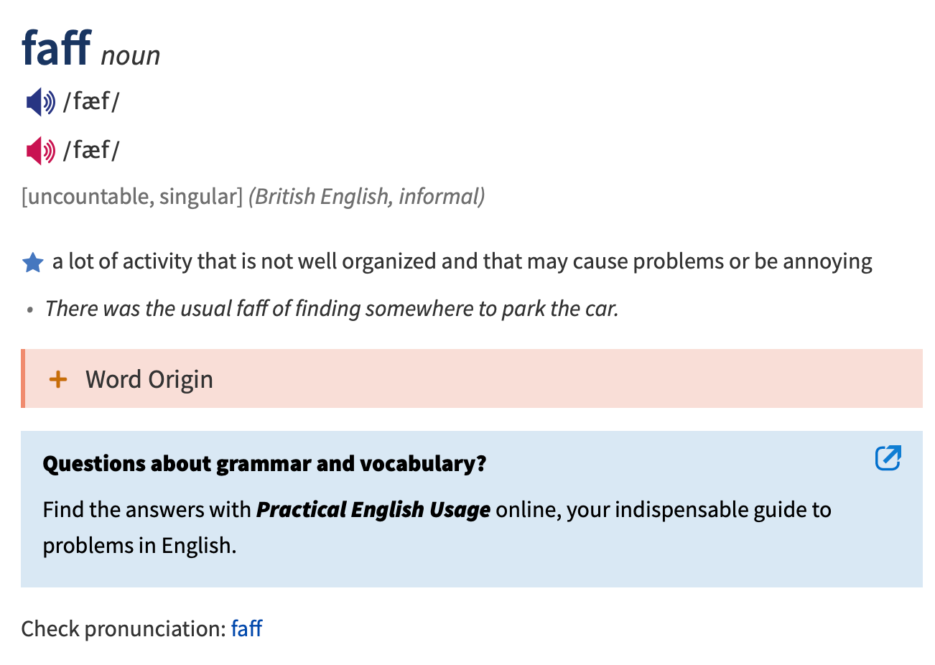Click the definition text starting "a lot of activity"

click(462, 261)
